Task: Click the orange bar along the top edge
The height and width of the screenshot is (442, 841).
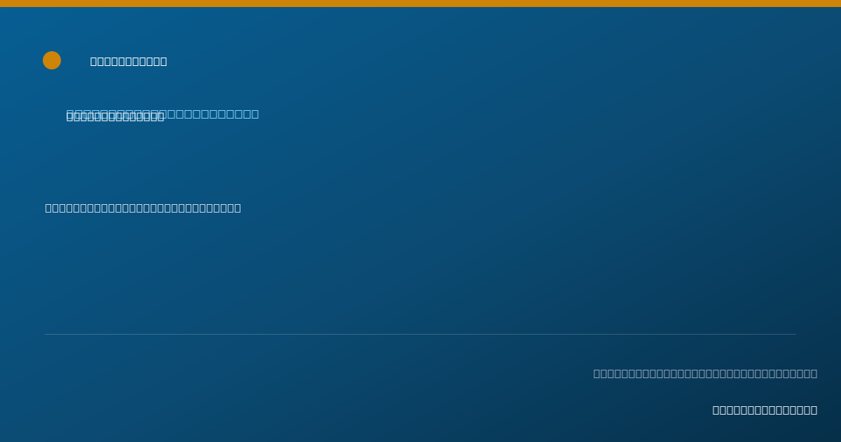Action: tap(420, 4)
